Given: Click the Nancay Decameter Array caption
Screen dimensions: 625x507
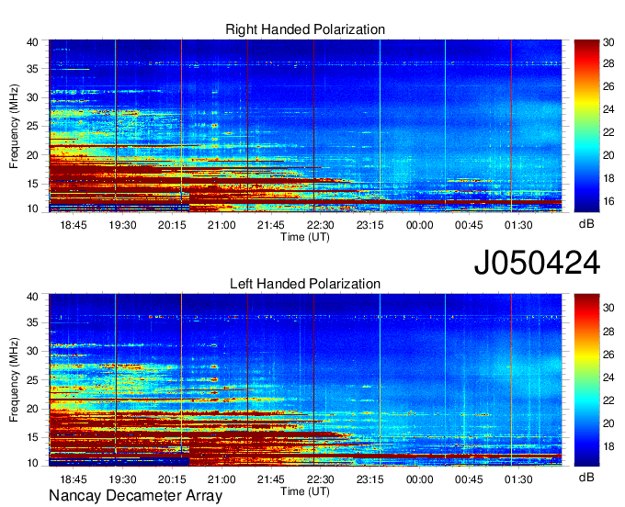Looking at the screenshot, I should 135,495.
